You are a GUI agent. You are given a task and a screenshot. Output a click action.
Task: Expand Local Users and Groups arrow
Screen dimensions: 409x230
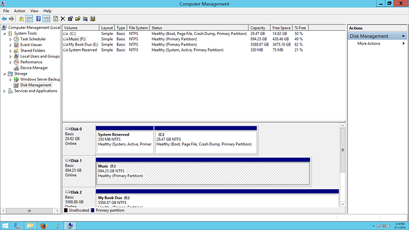[x=11, y=56]
